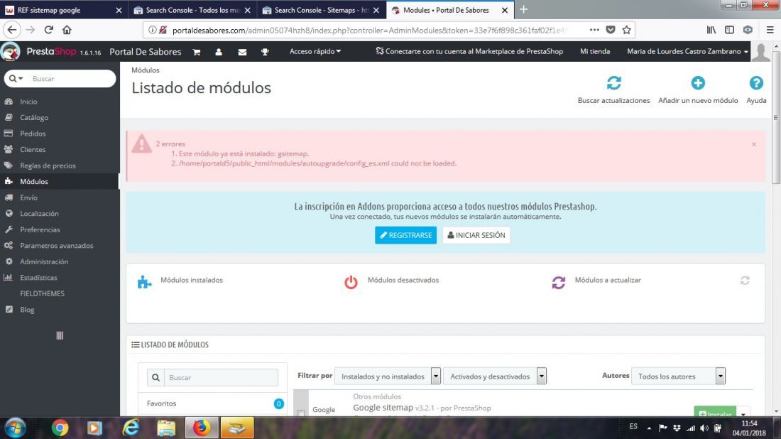781x439 pixels.
Task: Click Módulos instalados puzzle icon
Action: [144, 282]
